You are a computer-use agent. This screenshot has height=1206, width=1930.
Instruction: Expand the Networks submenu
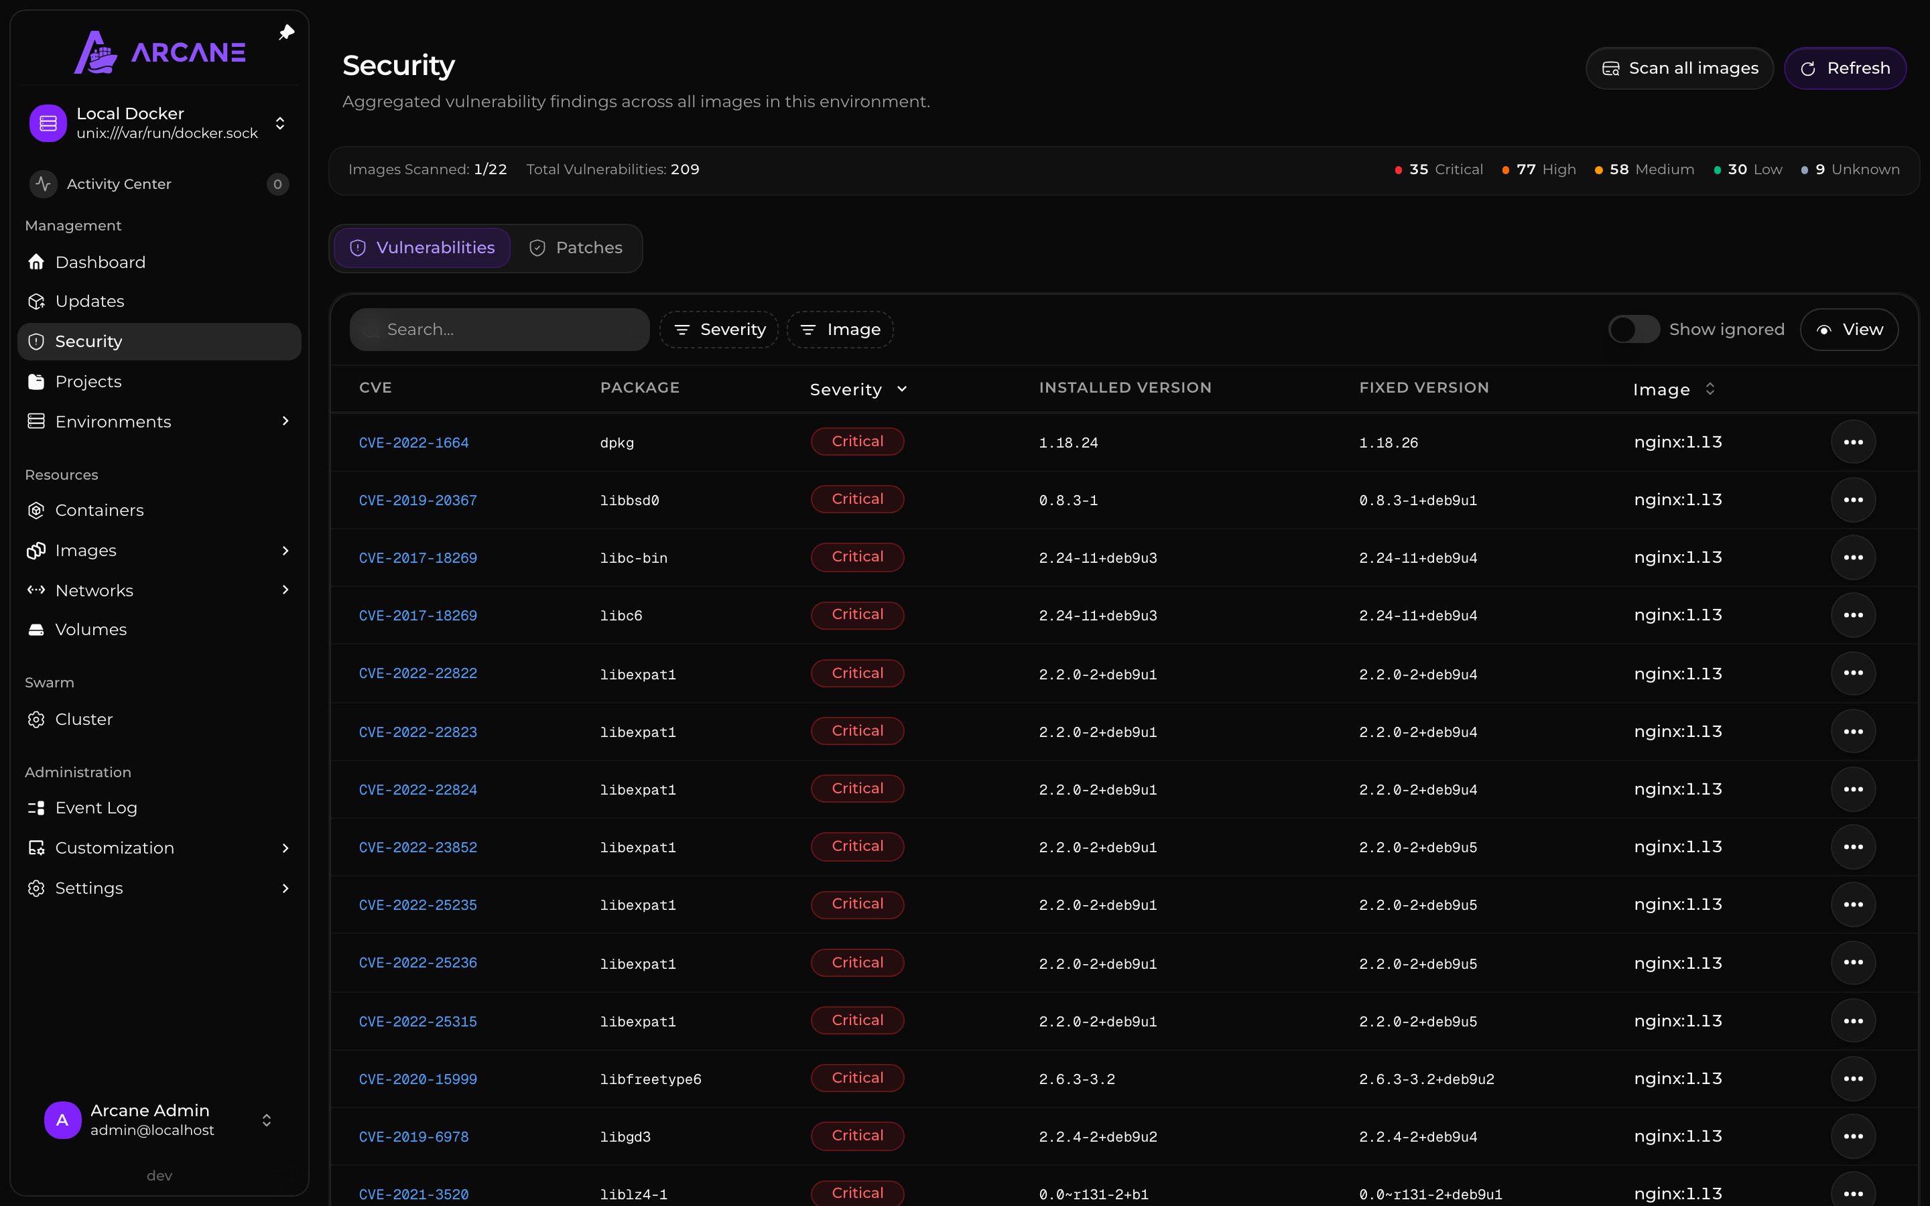285,590
